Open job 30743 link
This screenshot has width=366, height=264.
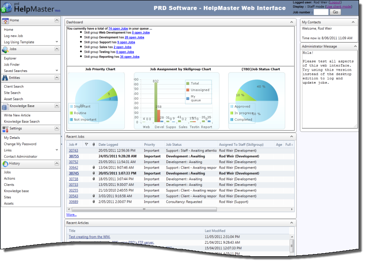tap(73, 151)
